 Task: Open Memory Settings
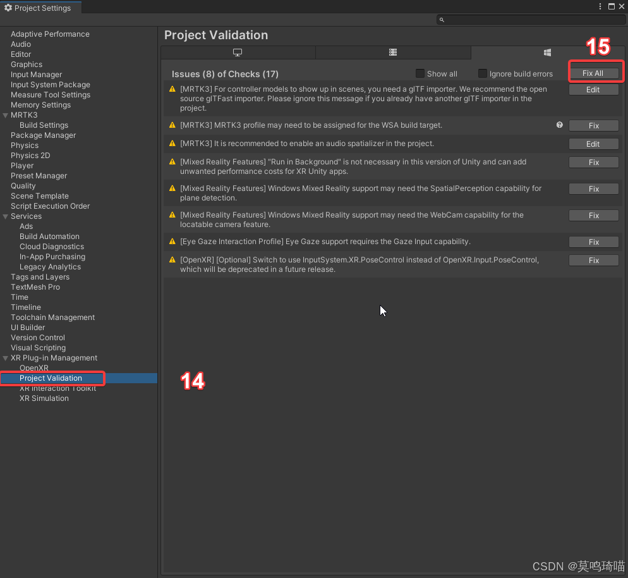click(41, 105)
